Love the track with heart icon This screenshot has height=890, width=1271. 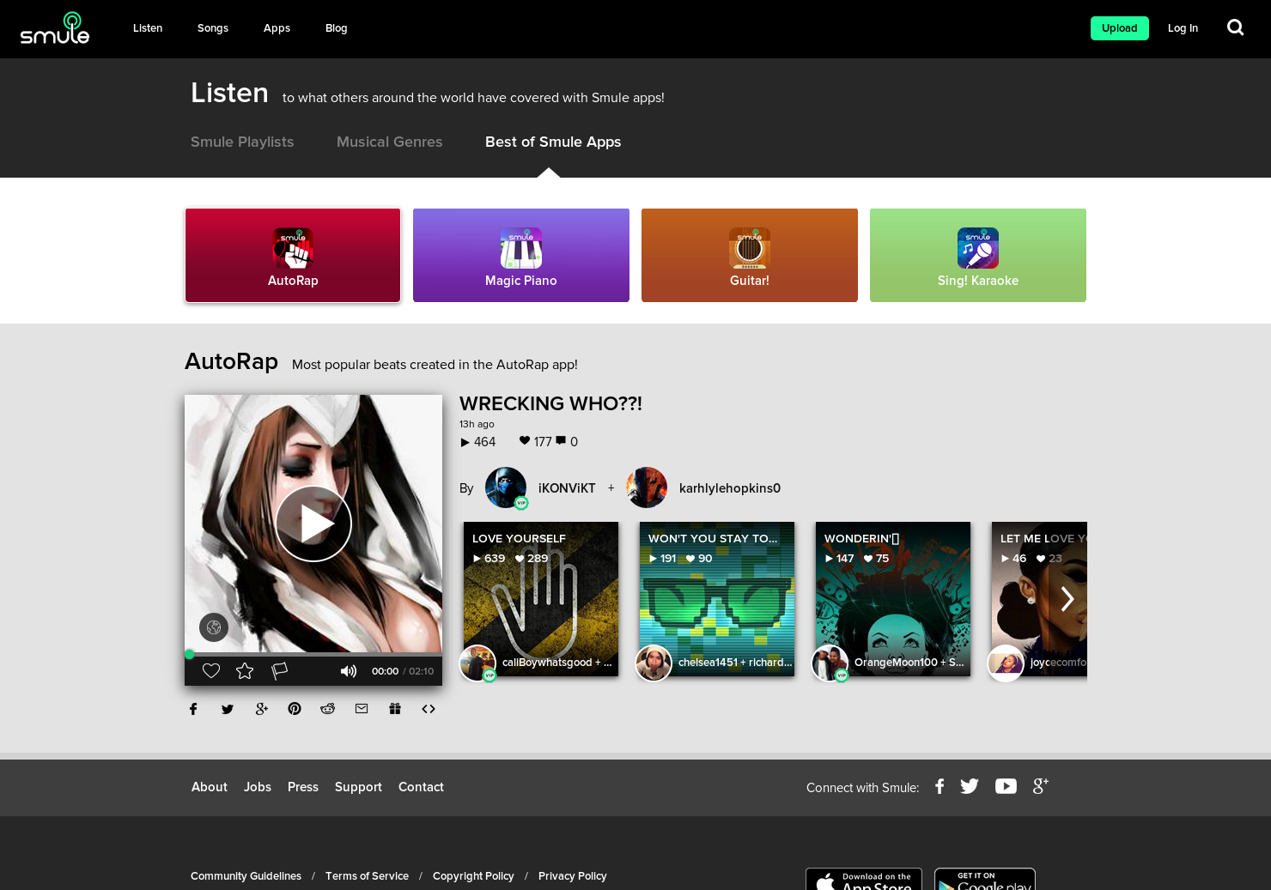coord(211,671)
